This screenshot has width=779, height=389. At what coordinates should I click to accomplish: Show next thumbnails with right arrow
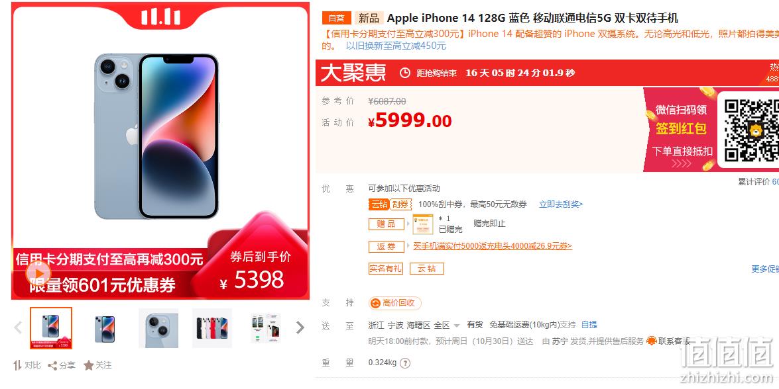(x=300, y=327)
